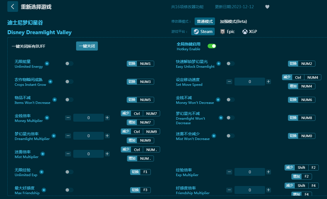Click the NUM3 hotkey for Crops Instant Grow
327x199 pixels.
coord(140,82)
